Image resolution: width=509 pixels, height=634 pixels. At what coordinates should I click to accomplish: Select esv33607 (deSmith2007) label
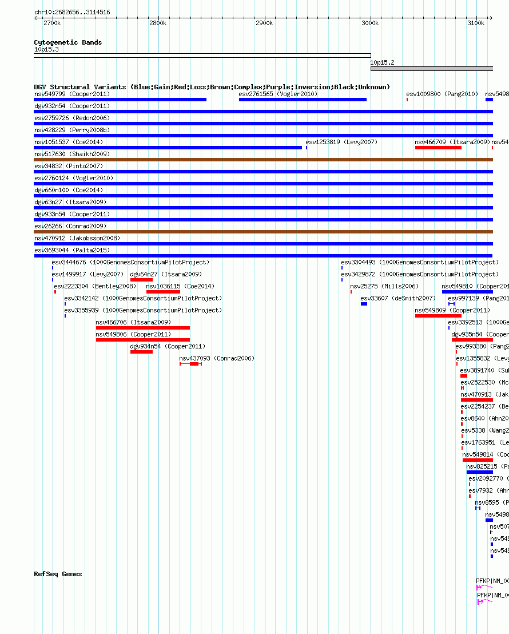(398, 298)
